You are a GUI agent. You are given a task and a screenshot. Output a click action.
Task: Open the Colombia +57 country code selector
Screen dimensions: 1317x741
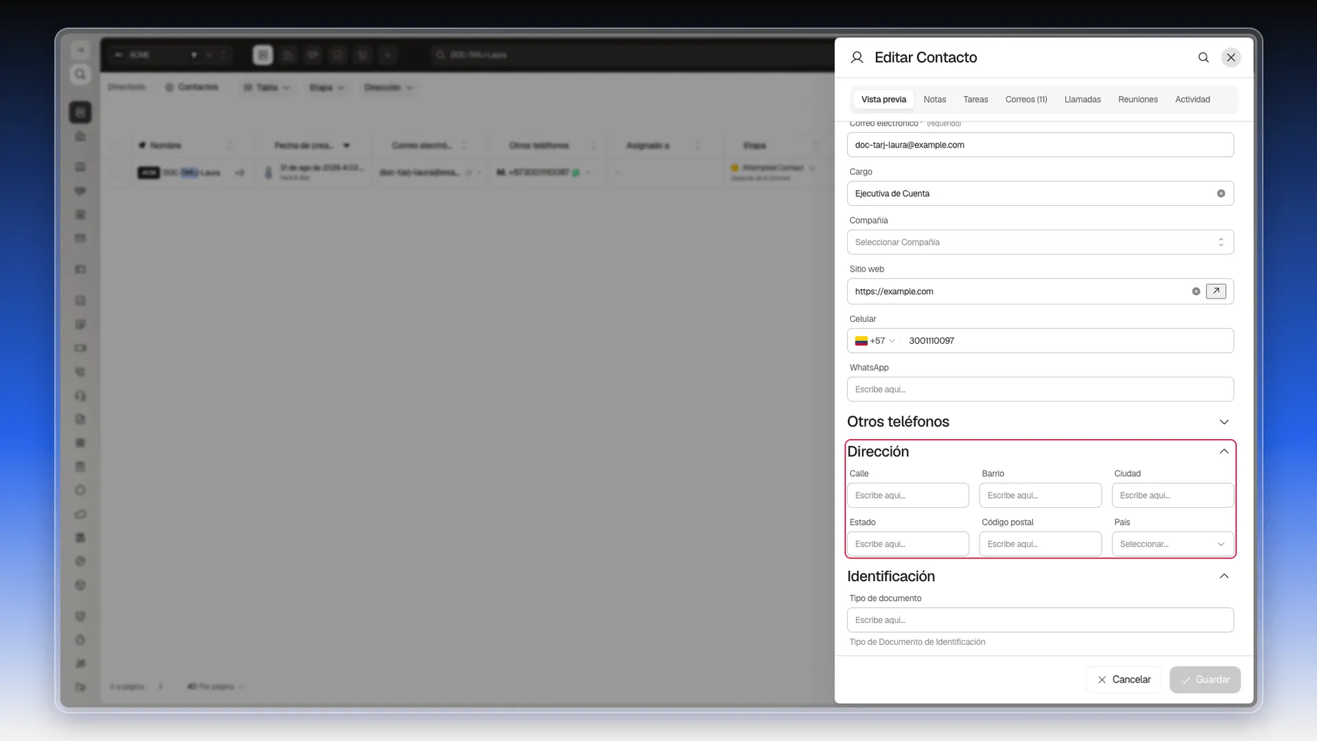(875, 341)
